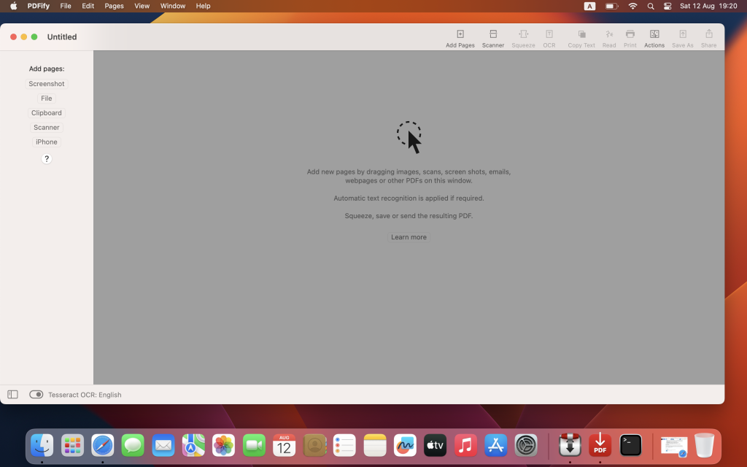
Task: Click the Untitled window title
Action: 62,36
